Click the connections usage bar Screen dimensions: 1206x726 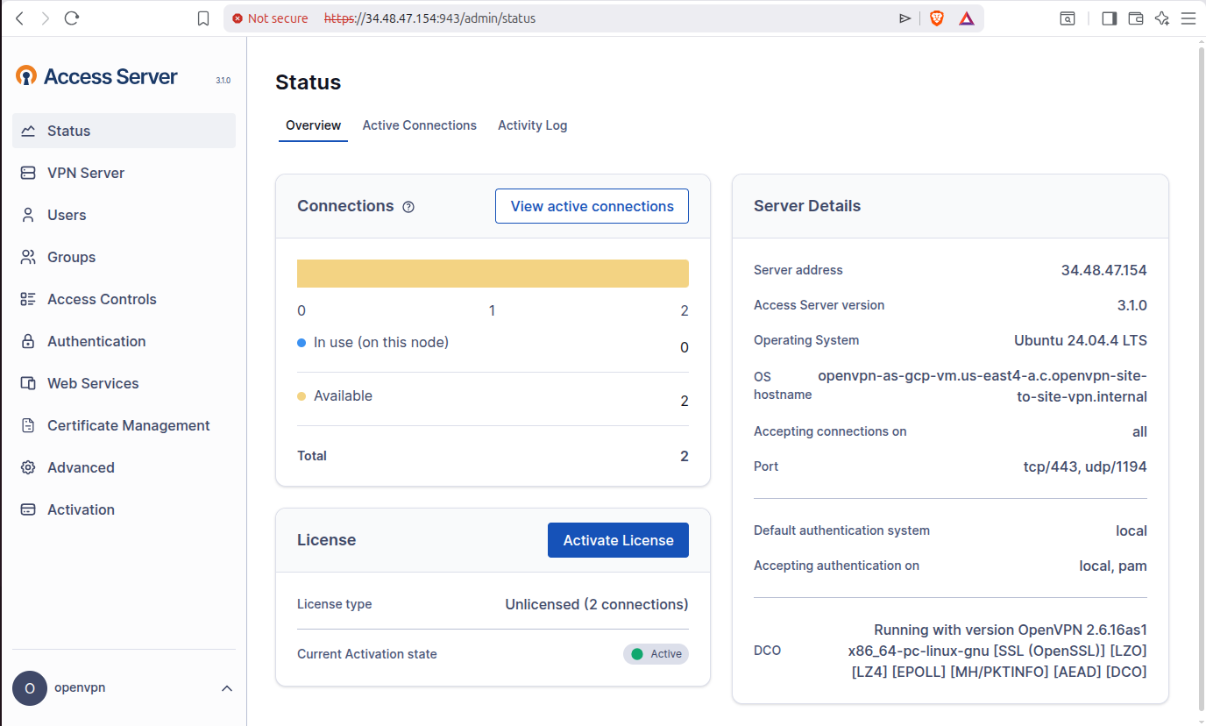click(x=493, y=274)
